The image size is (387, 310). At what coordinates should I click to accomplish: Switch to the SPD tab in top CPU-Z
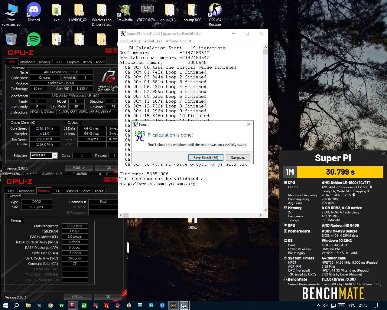pyautogui.click(x=59, y=62)
